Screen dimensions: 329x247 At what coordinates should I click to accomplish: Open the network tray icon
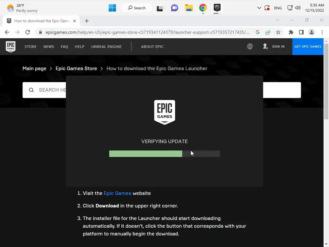click(x=290, y=8)
